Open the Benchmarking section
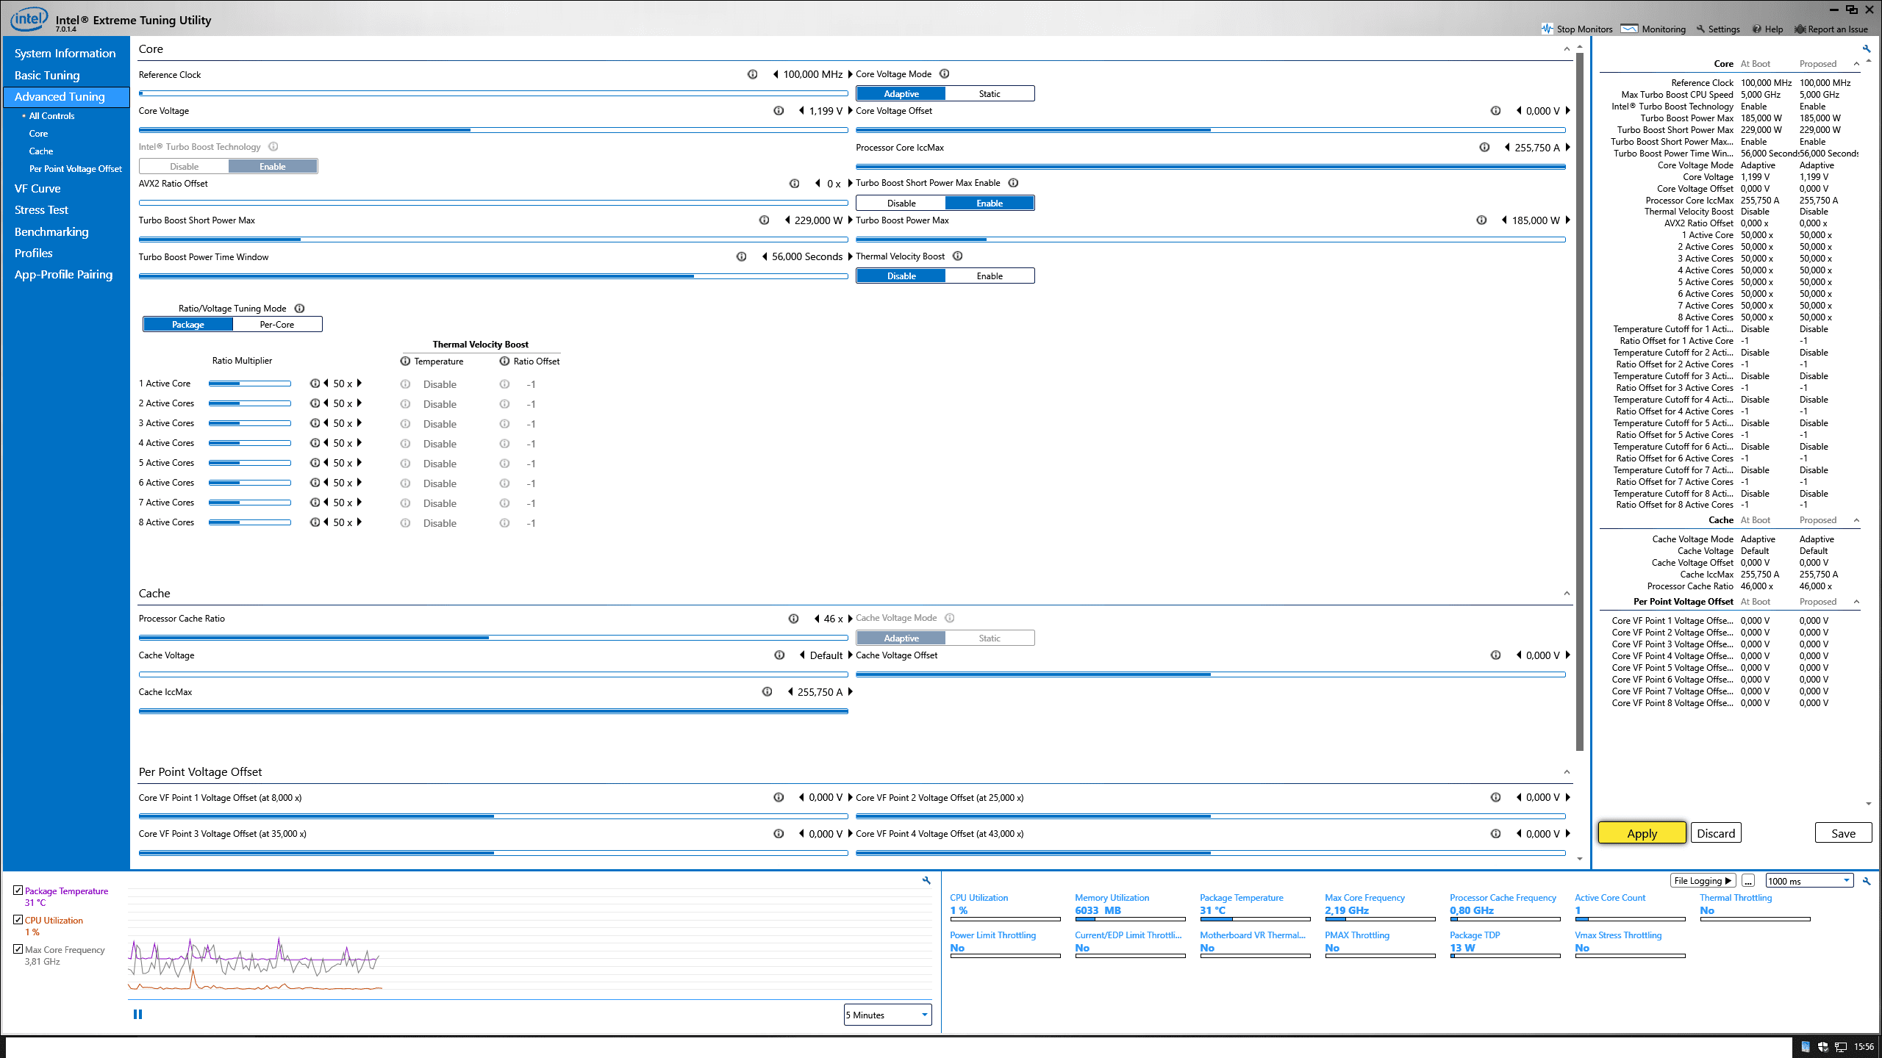The image size is (1882, 1058). pos(51,231)
